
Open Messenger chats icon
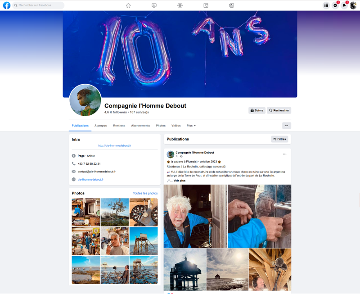[335, 5]
